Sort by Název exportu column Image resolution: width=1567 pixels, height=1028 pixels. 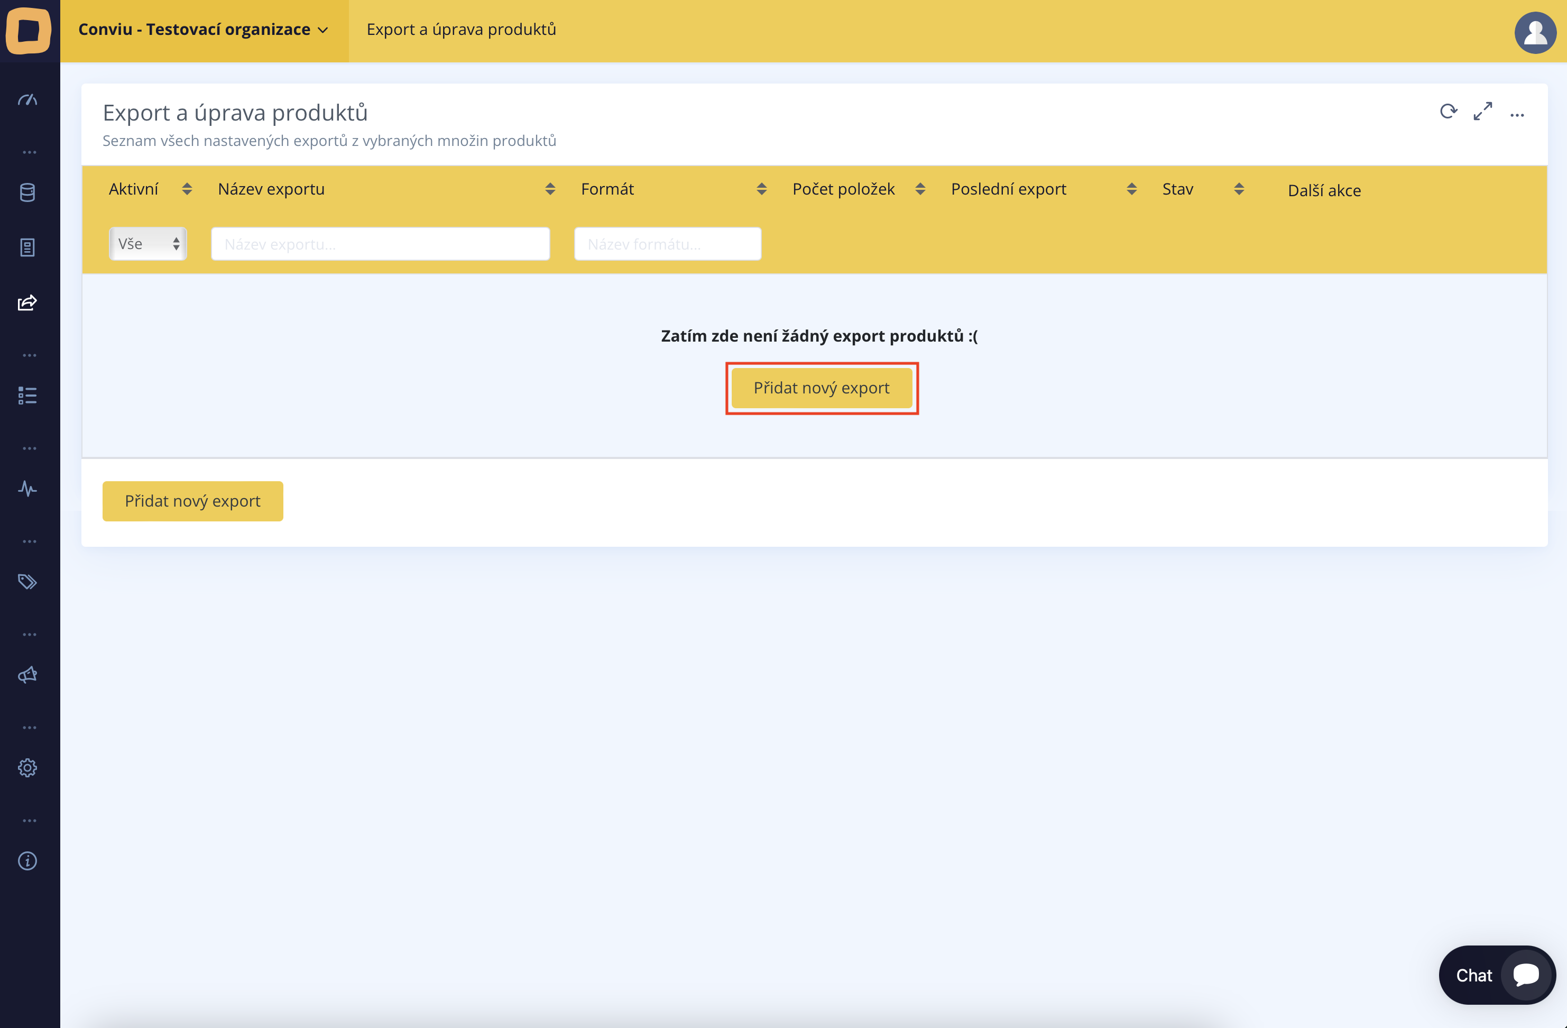tap(550, 190)
